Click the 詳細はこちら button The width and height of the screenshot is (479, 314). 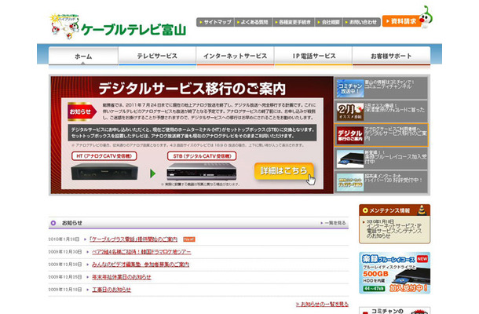283,171
